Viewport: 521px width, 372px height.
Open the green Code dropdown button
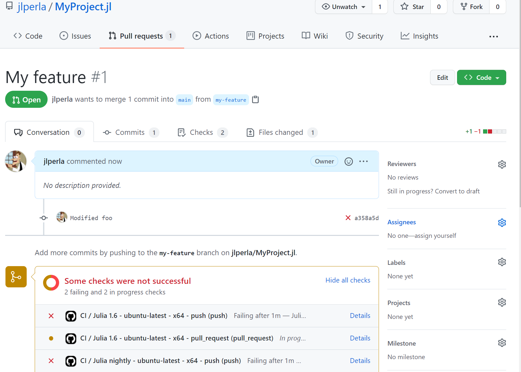(x=481, y=78)
